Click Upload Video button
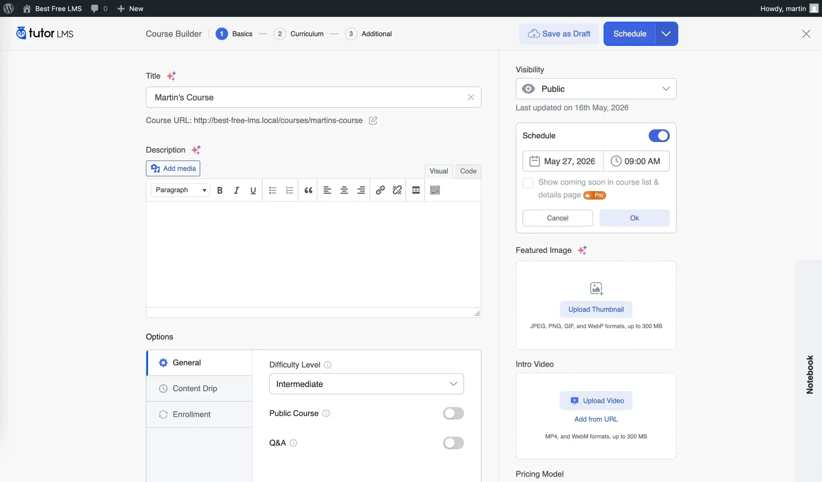The width and height of the screenshot is (822, 482). tap(596, 401)
